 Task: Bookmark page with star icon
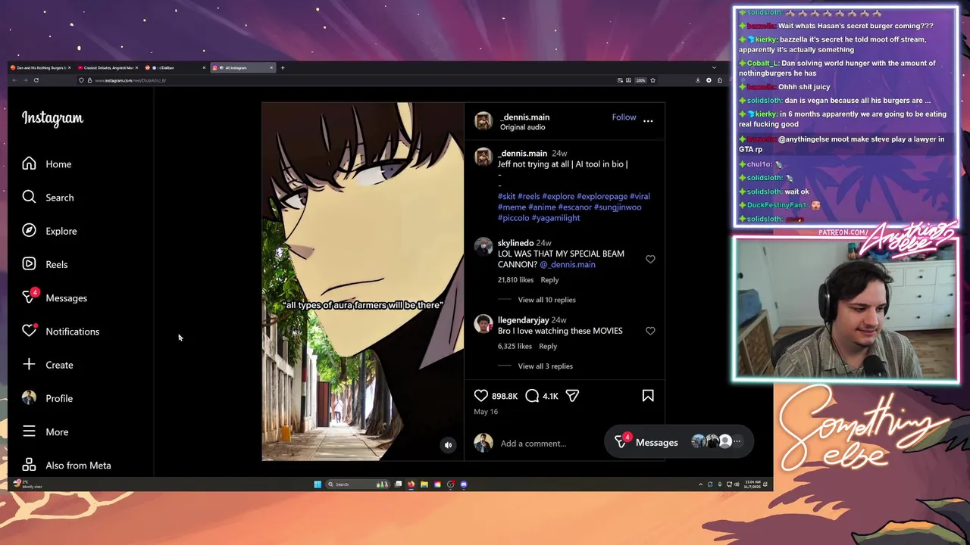pos(652,80)
